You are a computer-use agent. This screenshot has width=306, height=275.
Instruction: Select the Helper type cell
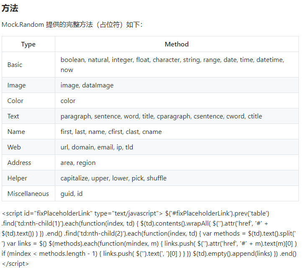pos(28,178)
